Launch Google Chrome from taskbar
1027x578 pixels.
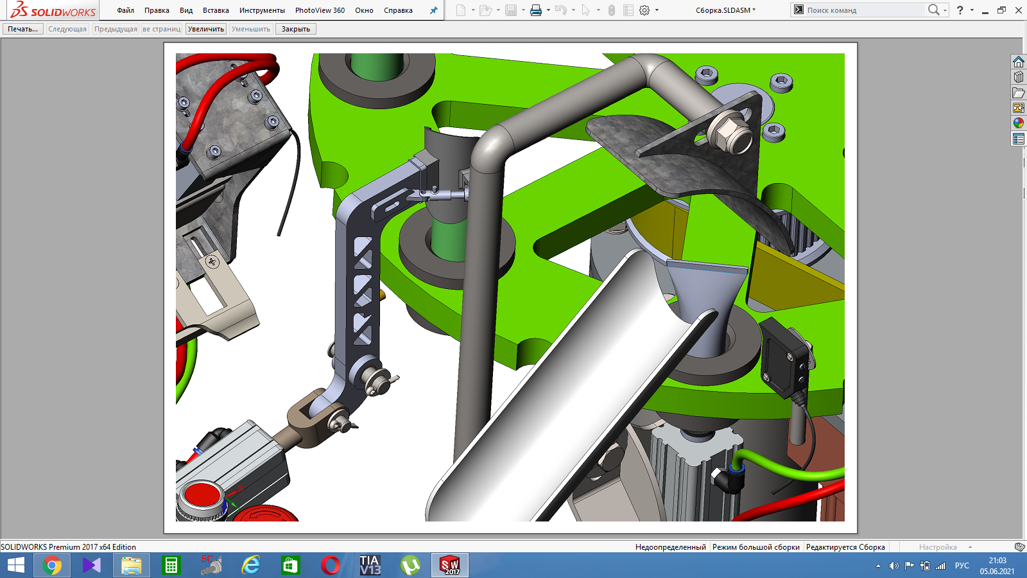[52, 565]
